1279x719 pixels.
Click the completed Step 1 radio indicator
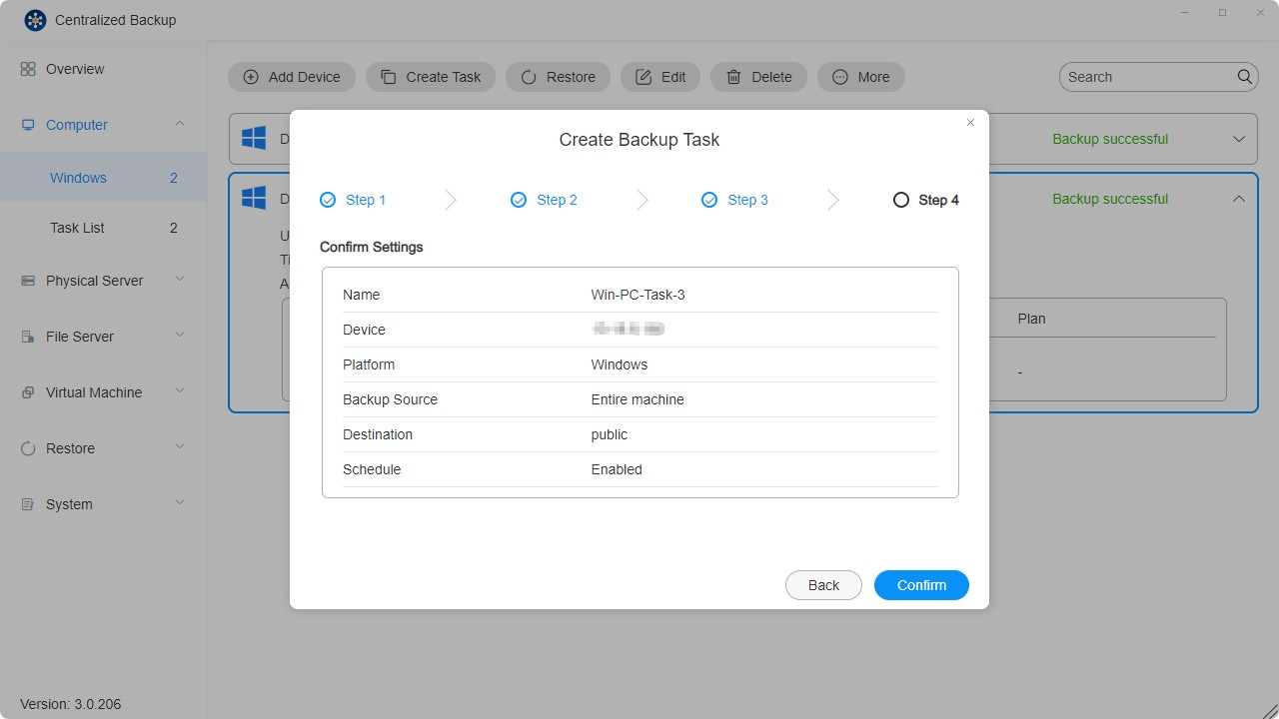click(327, 200)
